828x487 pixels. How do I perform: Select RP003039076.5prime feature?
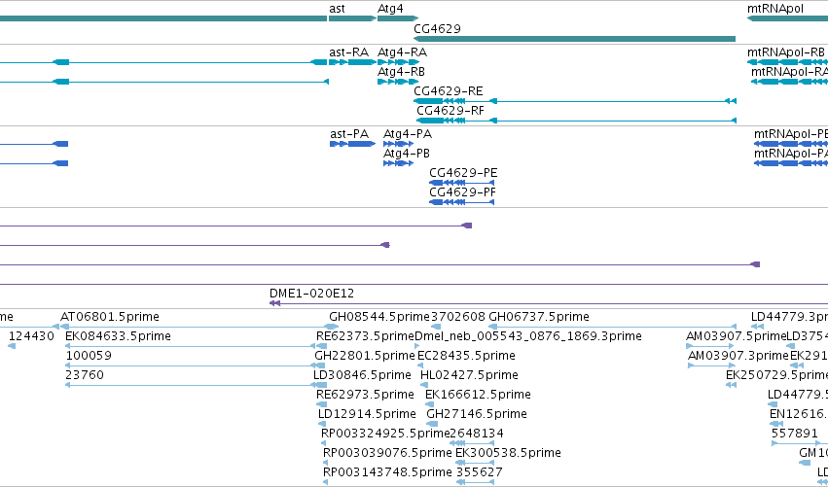[325, 464]
